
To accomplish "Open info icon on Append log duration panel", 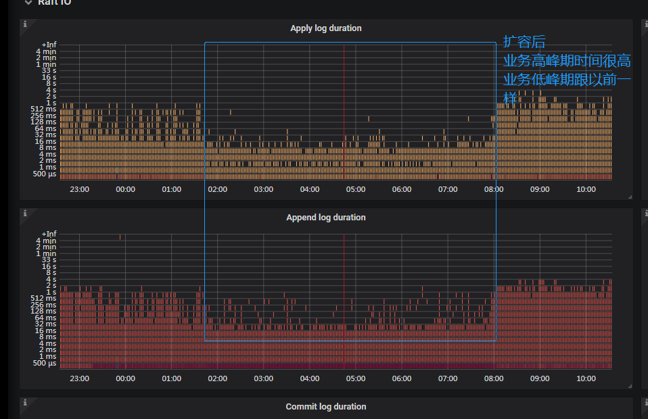I will click(25, 213).
